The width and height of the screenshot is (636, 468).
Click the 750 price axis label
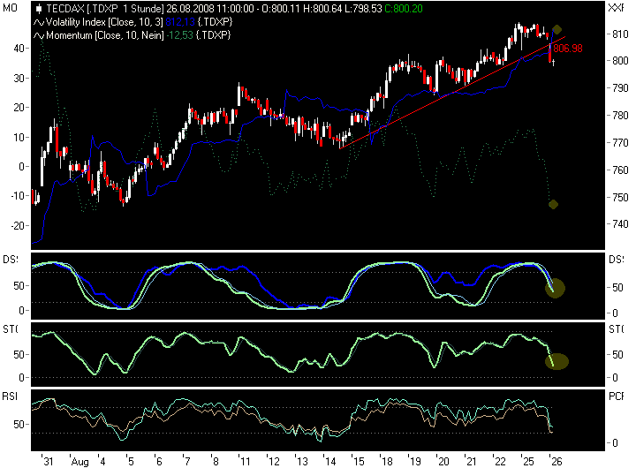pos(620,198)
